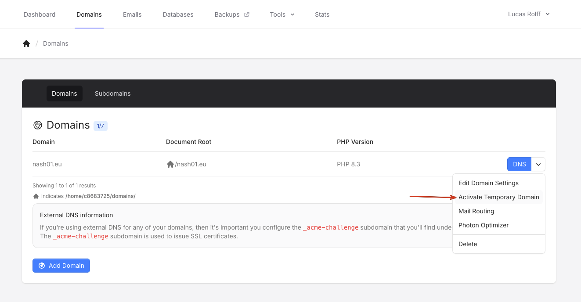Expand the Tools dropdown menu
Viewport: 581px width, 302px height.
282,14
